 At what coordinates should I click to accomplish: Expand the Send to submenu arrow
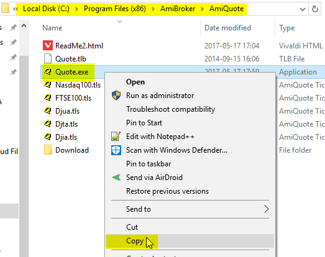[266, 209]
